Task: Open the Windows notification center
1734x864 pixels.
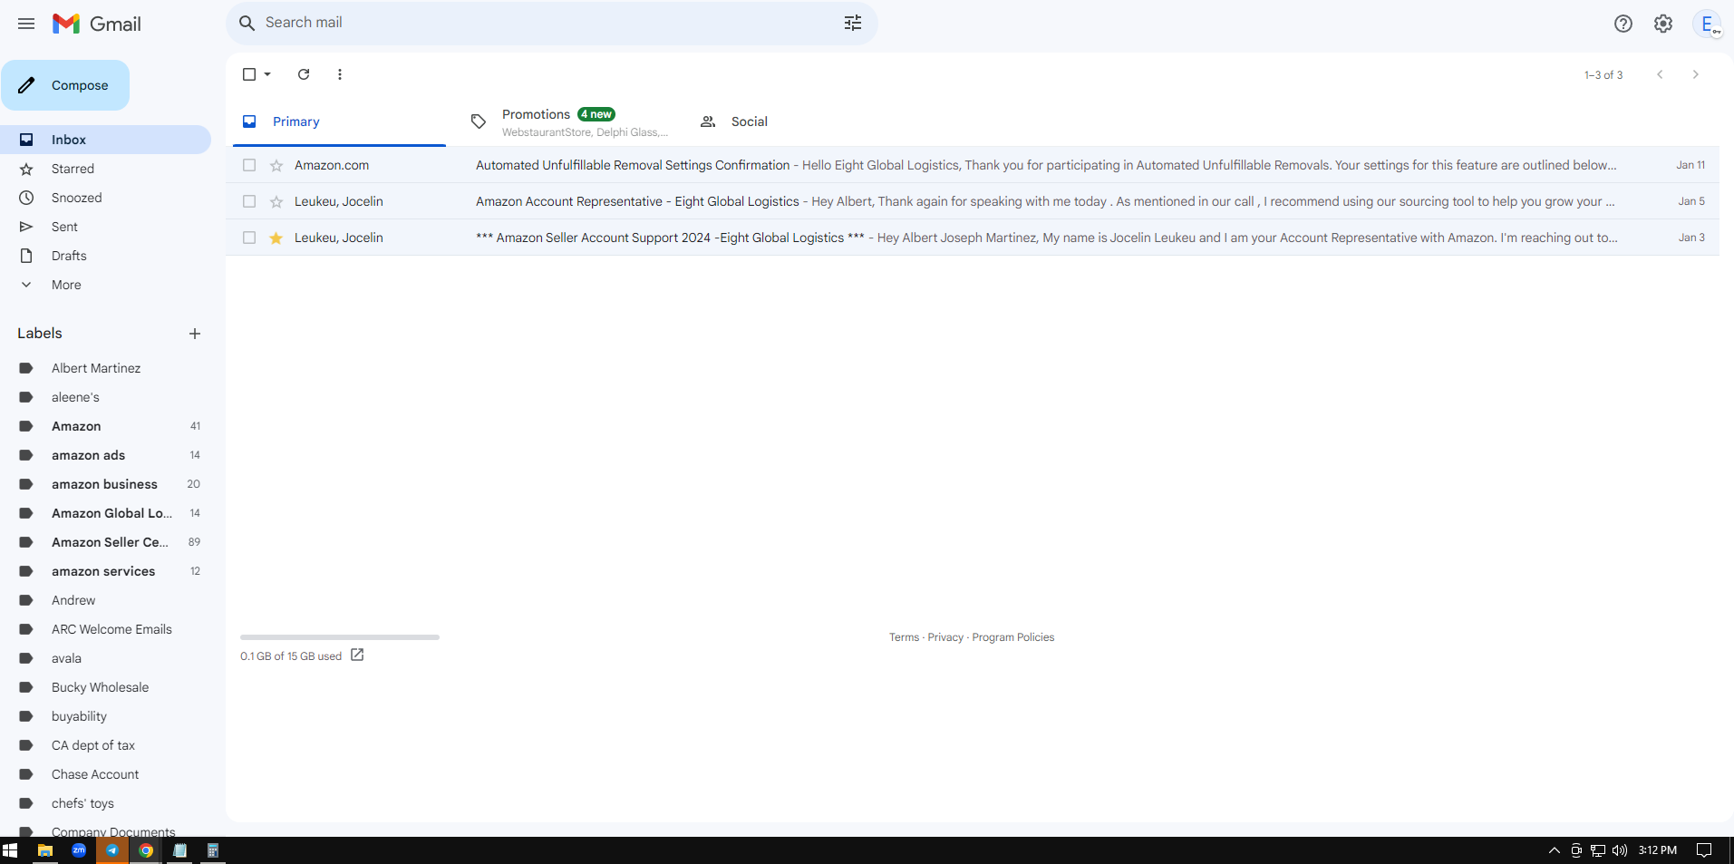Action: click(1704, 850)
